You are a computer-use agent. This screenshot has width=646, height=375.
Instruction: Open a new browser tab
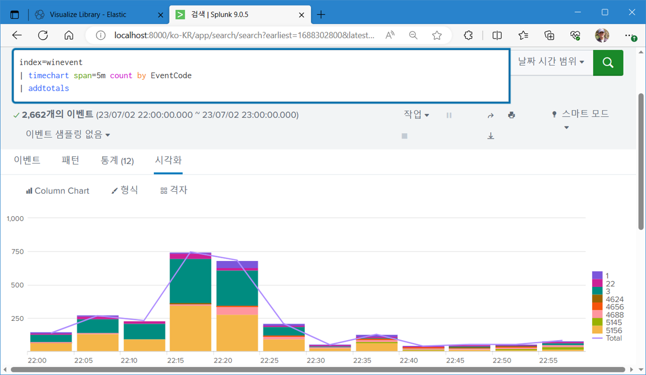[321, 15]
